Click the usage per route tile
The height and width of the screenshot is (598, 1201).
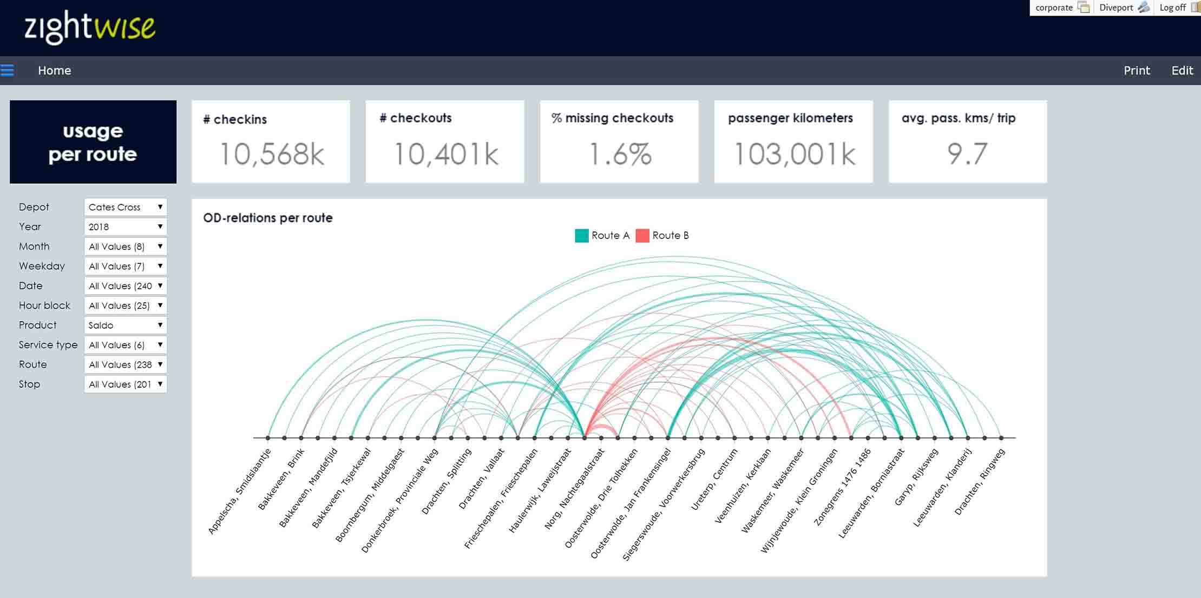[x=93, y=142]
